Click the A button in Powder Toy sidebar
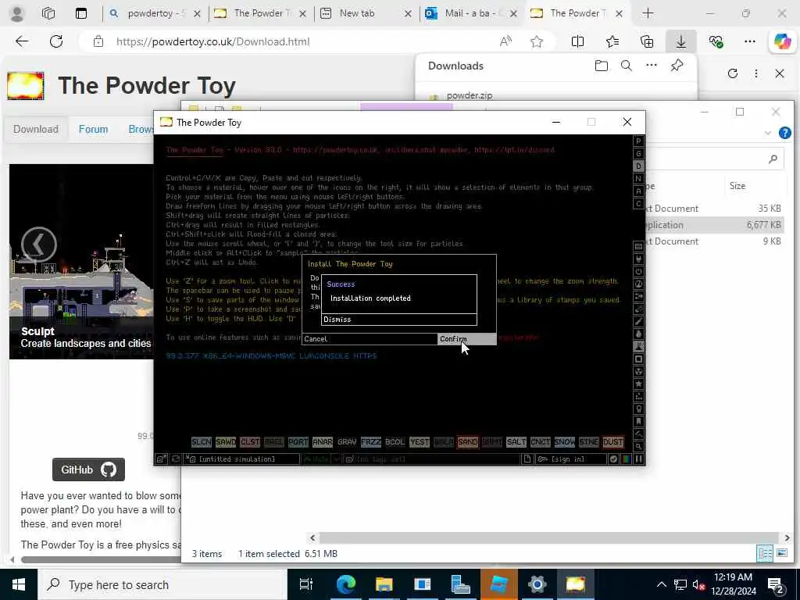 (x=638, y=191)
